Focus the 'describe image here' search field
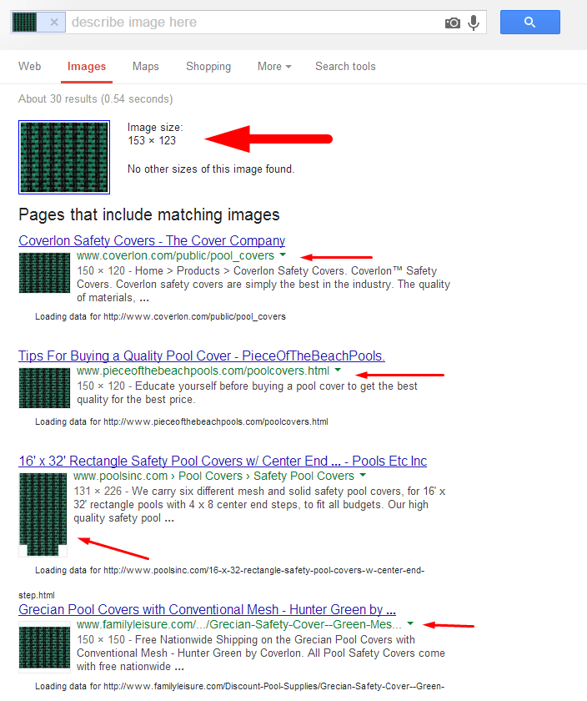Image resolution: width=587 pixels, height=701 pixels. pyautogui.click(x=254, y=22)
